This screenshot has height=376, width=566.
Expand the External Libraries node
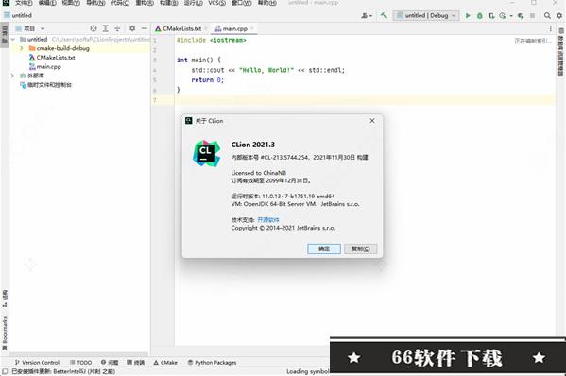[x=12, y=76]
